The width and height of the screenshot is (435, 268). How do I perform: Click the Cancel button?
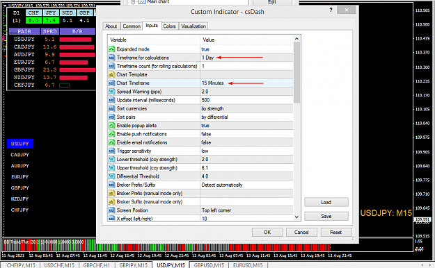(x=301, y=233)
